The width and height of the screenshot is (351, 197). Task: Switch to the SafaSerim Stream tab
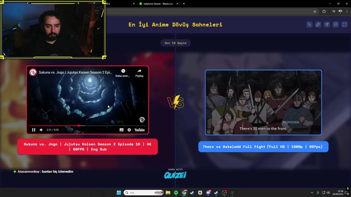click(158, 4)
